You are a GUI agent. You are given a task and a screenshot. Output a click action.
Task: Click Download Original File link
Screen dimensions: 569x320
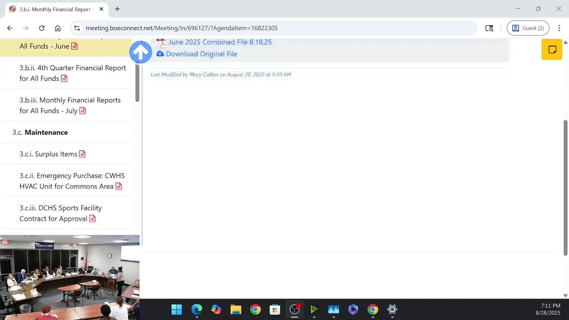coord(202,54)
